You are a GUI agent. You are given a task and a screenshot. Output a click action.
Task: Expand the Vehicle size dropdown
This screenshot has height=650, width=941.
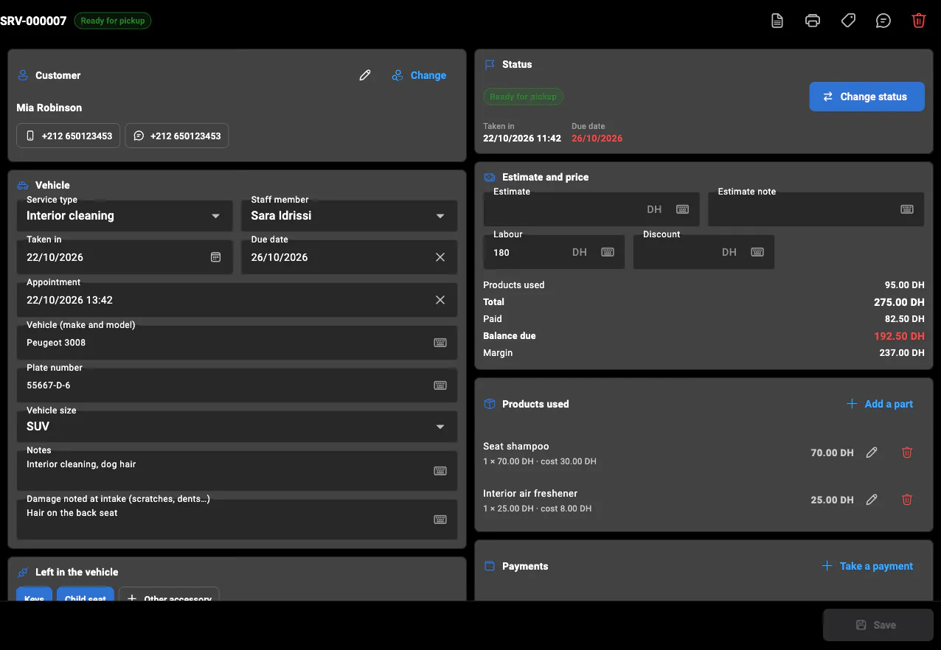click(x=237, y=427)
